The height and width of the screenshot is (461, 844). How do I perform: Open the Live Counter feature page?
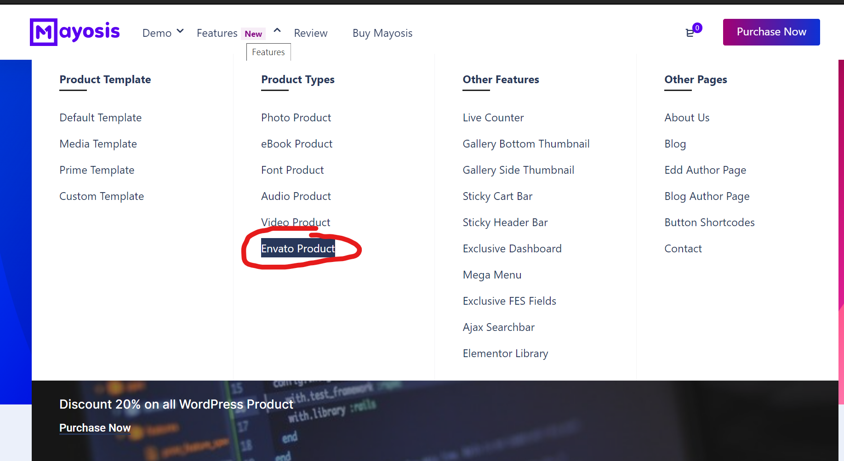[x=493, y=118]
